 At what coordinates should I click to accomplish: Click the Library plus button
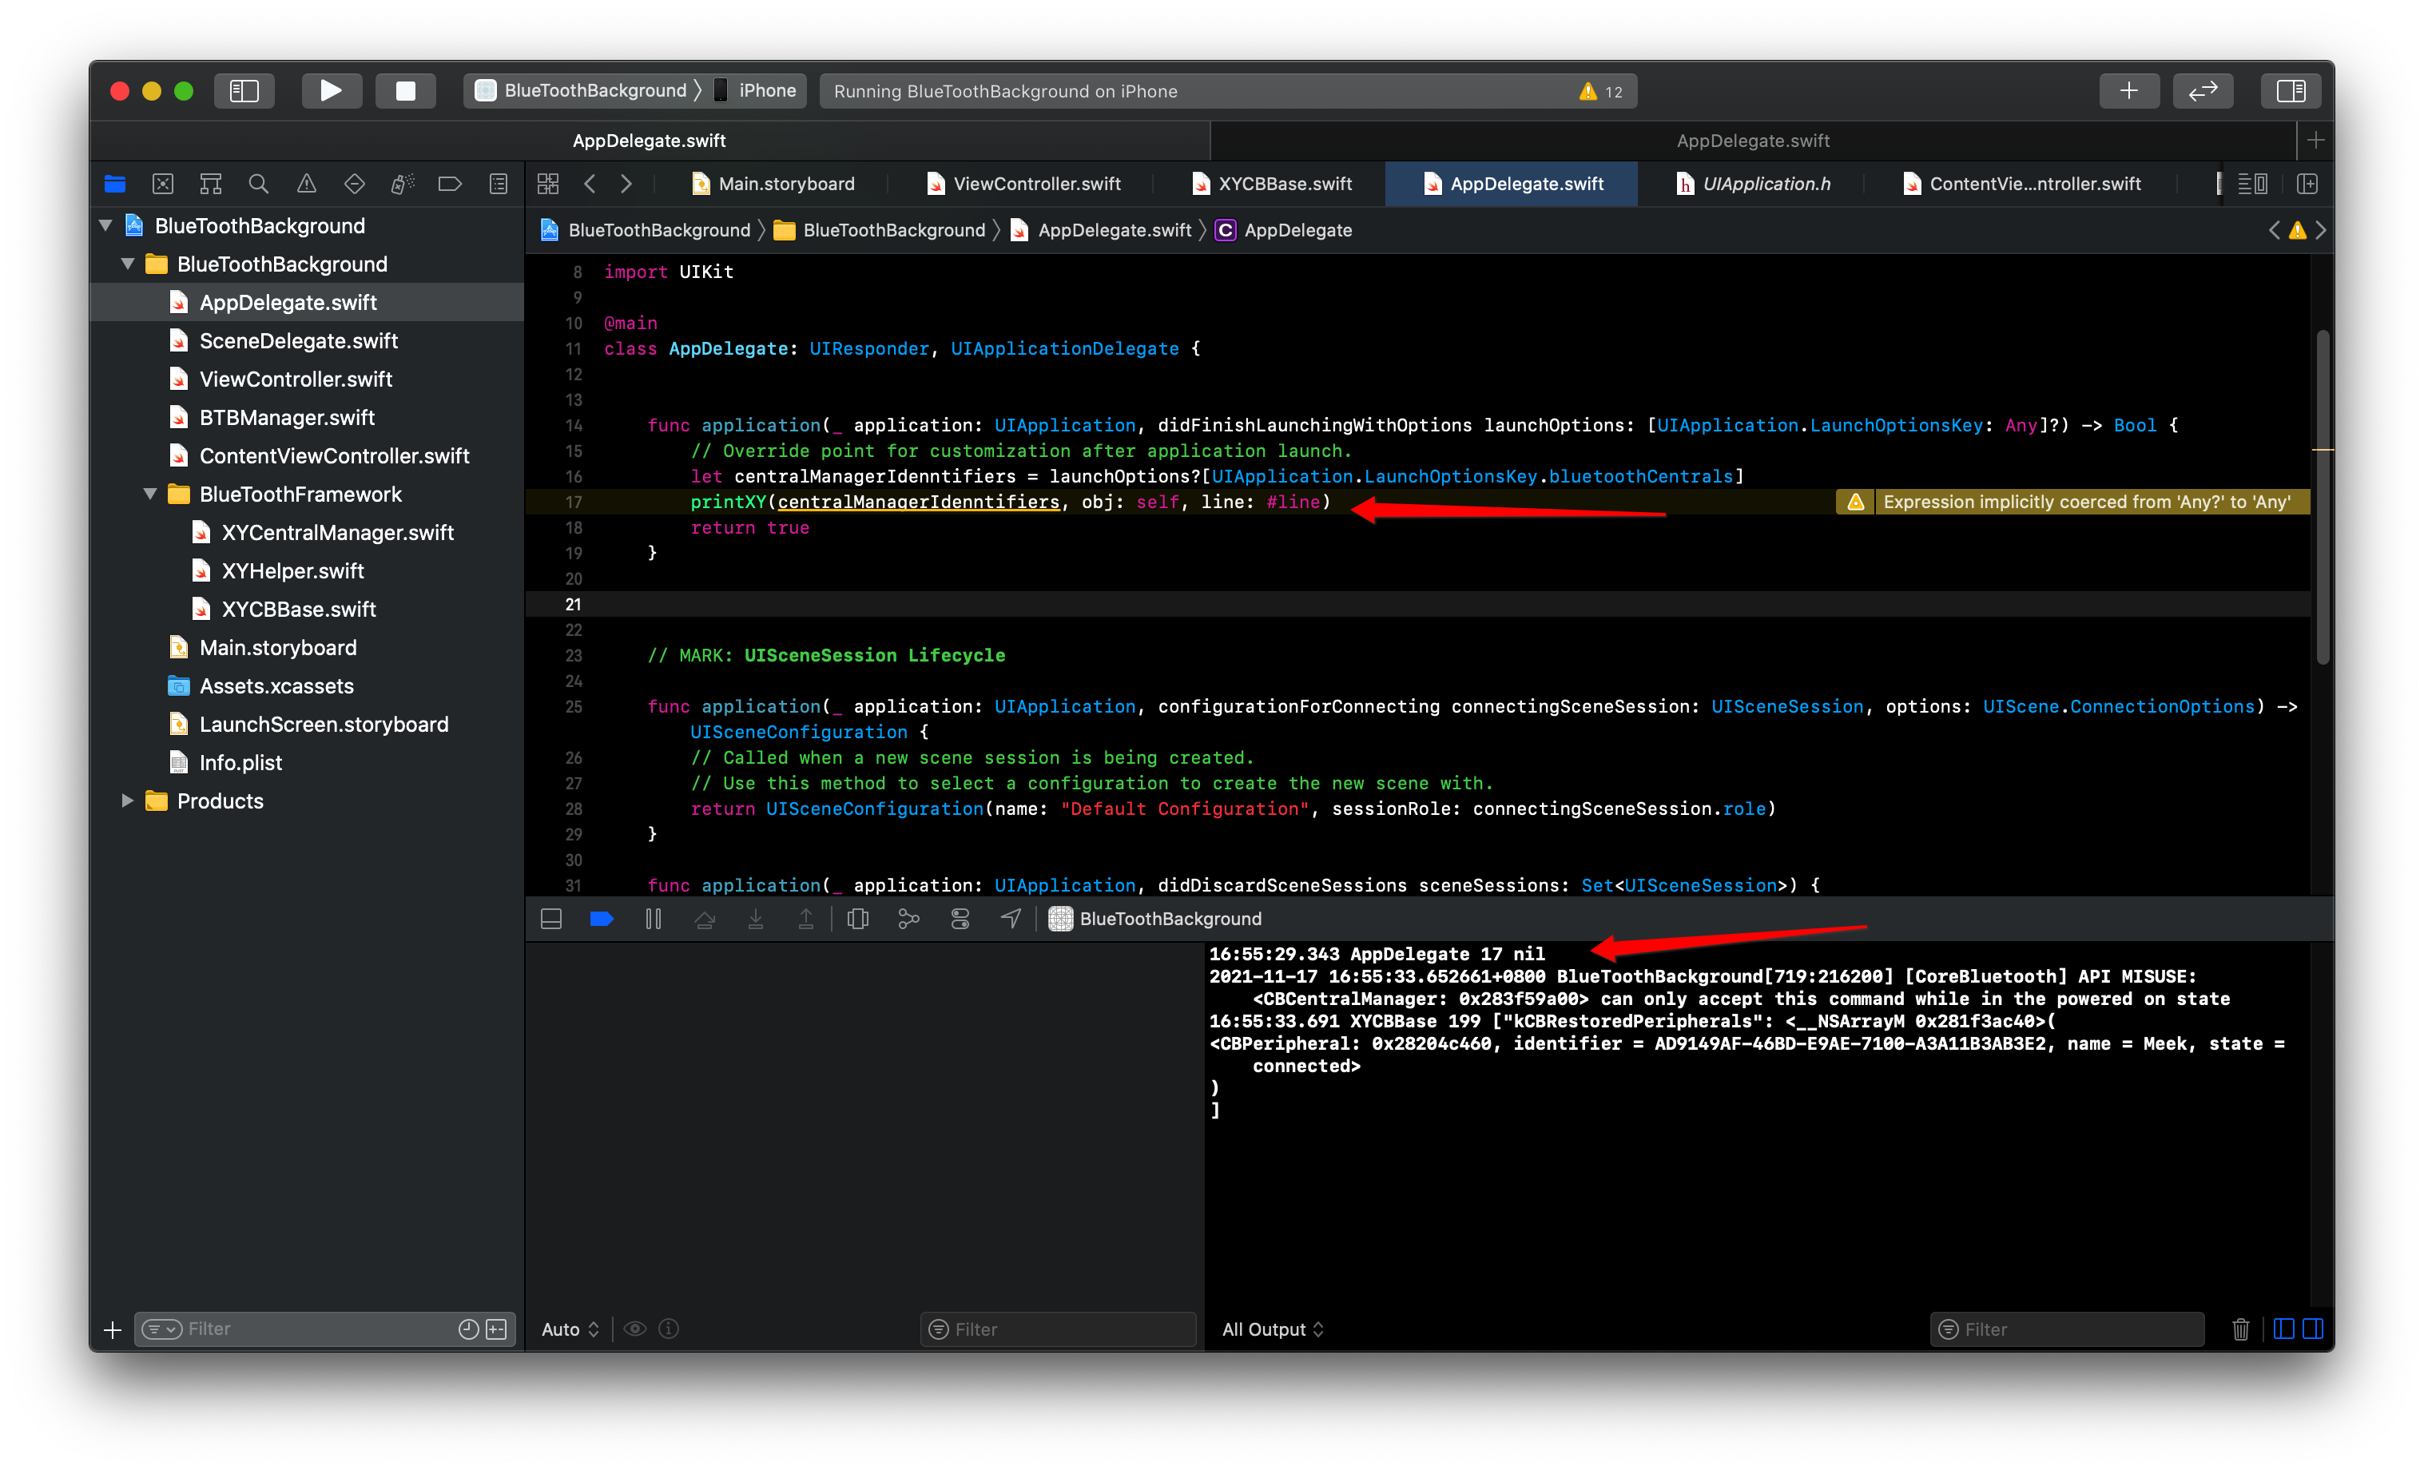pyautogui.click(x=2128, y=90)
